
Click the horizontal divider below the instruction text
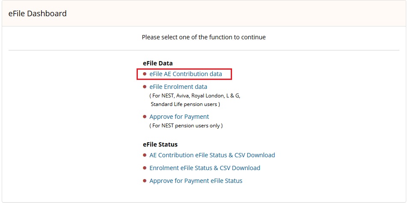(x=204, y=50)
